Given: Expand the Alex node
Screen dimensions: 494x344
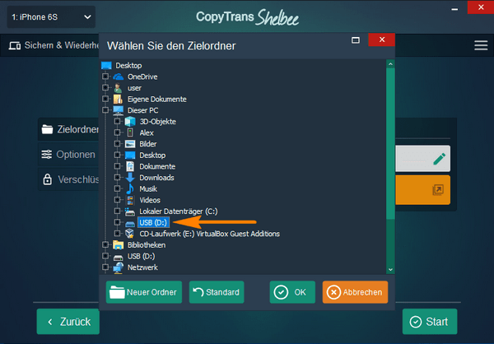Looking at the screenshot, I should click(x=117, y=132).
